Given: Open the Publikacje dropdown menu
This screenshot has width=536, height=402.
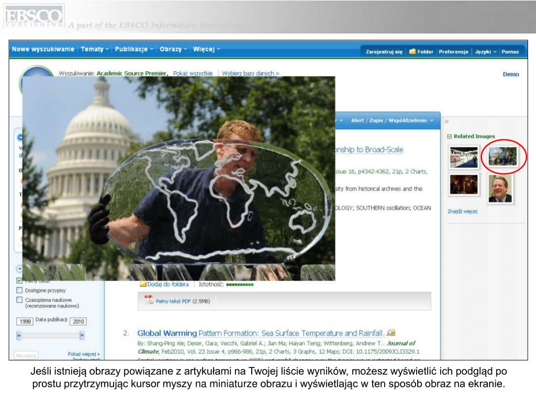Looking at the screenshot, I should pyautogui.click(x=134, y=49).
